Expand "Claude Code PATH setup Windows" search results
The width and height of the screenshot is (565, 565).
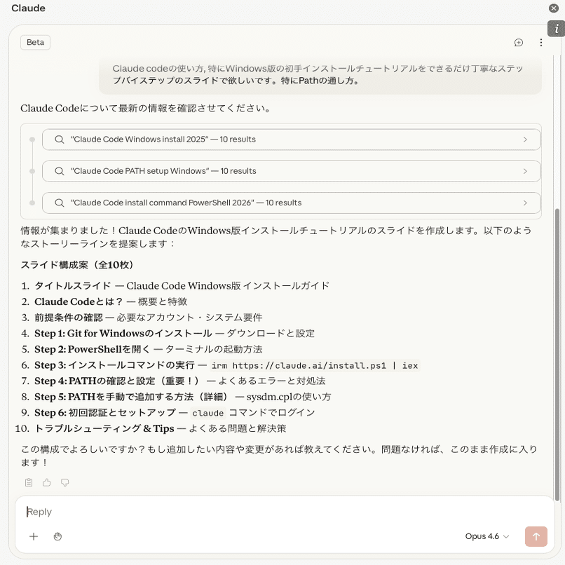point(291,171)
